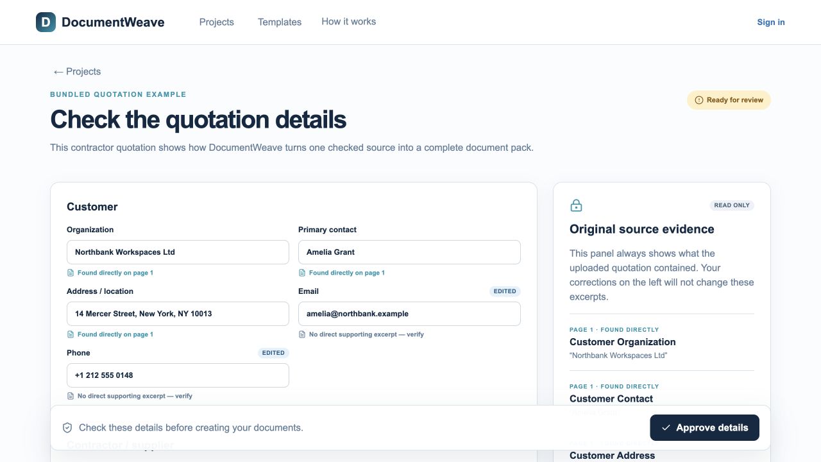Click the Original source evidence heading
821x462 pixels.
[641, 229]
